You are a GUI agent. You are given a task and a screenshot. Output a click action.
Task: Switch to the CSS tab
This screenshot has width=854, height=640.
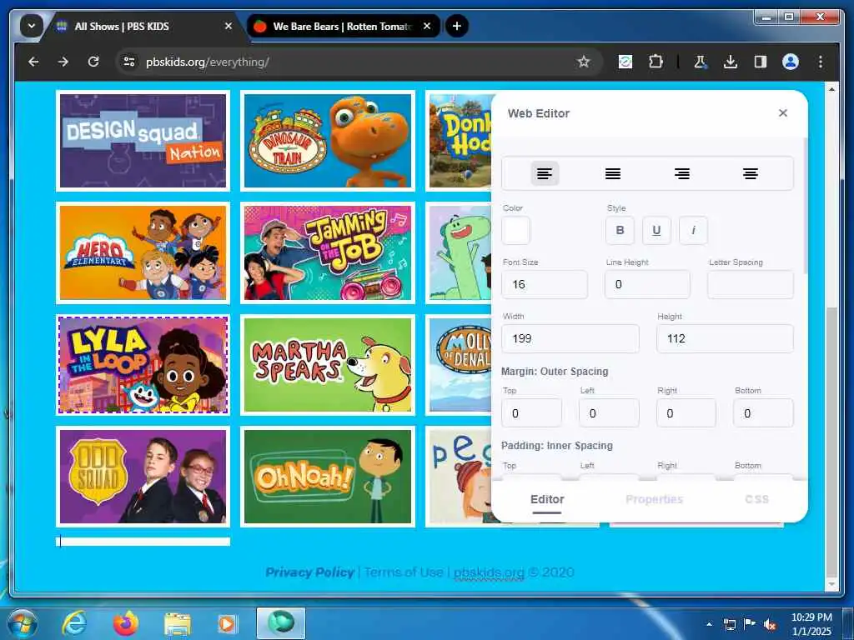point(756,499)
